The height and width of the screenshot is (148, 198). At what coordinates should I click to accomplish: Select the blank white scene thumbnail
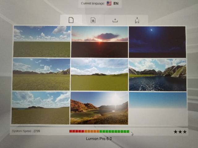pos(158,108)
